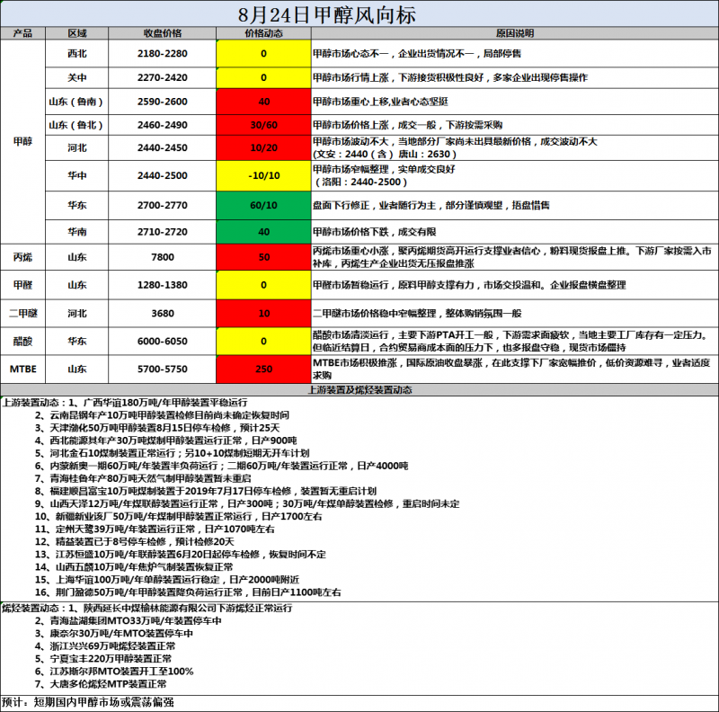Click the line "康奈尔30万吨/年MTO装置停车中"
This screenshot has height=712, width=719.
pyautogui.click(x=114, y=634)
